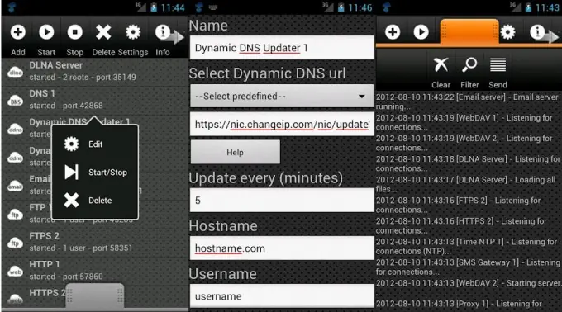Viewport: 562px width, 312px height.
Task: Select the DLNA Server cloud icon
Action: click(16, 72)
